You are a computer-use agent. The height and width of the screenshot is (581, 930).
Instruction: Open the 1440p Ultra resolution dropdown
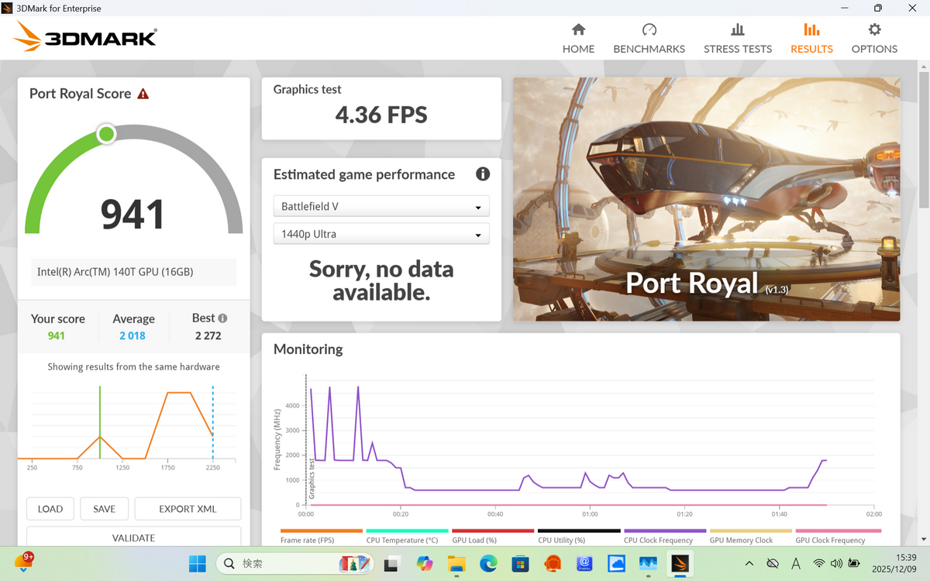point(381,234)
